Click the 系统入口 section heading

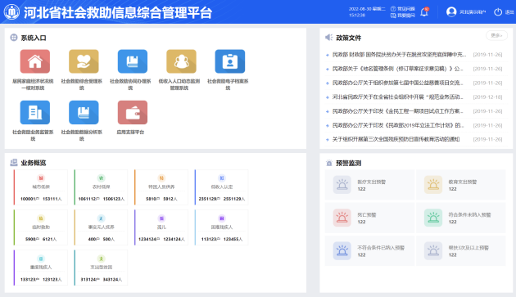pyautogui.click(x=34, y=38)
